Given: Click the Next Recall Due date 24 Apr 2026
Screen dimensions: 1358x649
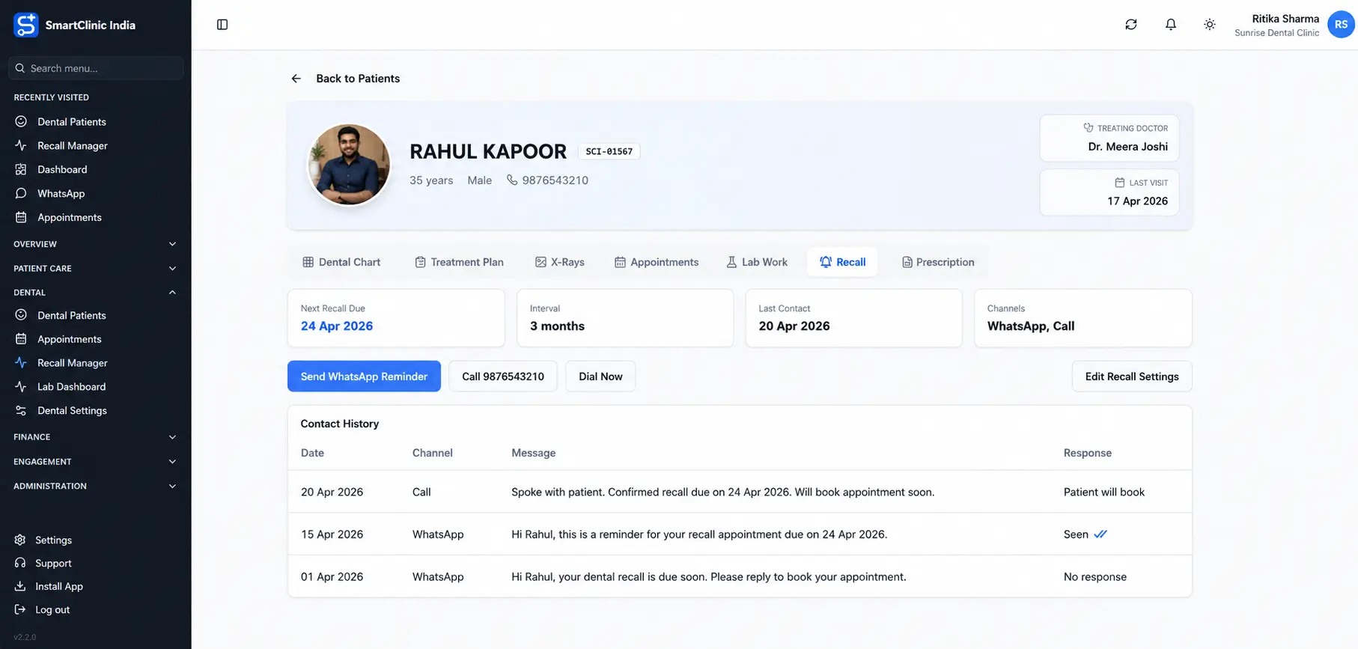Looking at the screenshot, I should coord(337,326).
